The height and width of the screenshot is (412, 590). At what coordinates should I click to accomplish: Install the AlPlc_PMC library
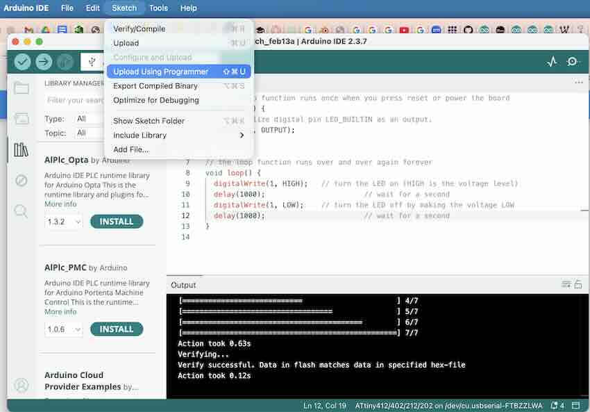point(117,329)
